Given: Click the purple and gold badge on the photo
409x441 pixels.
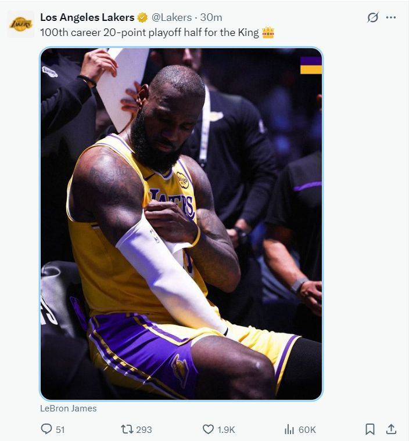Looking at the screenshot, I should tap(311, 65).
